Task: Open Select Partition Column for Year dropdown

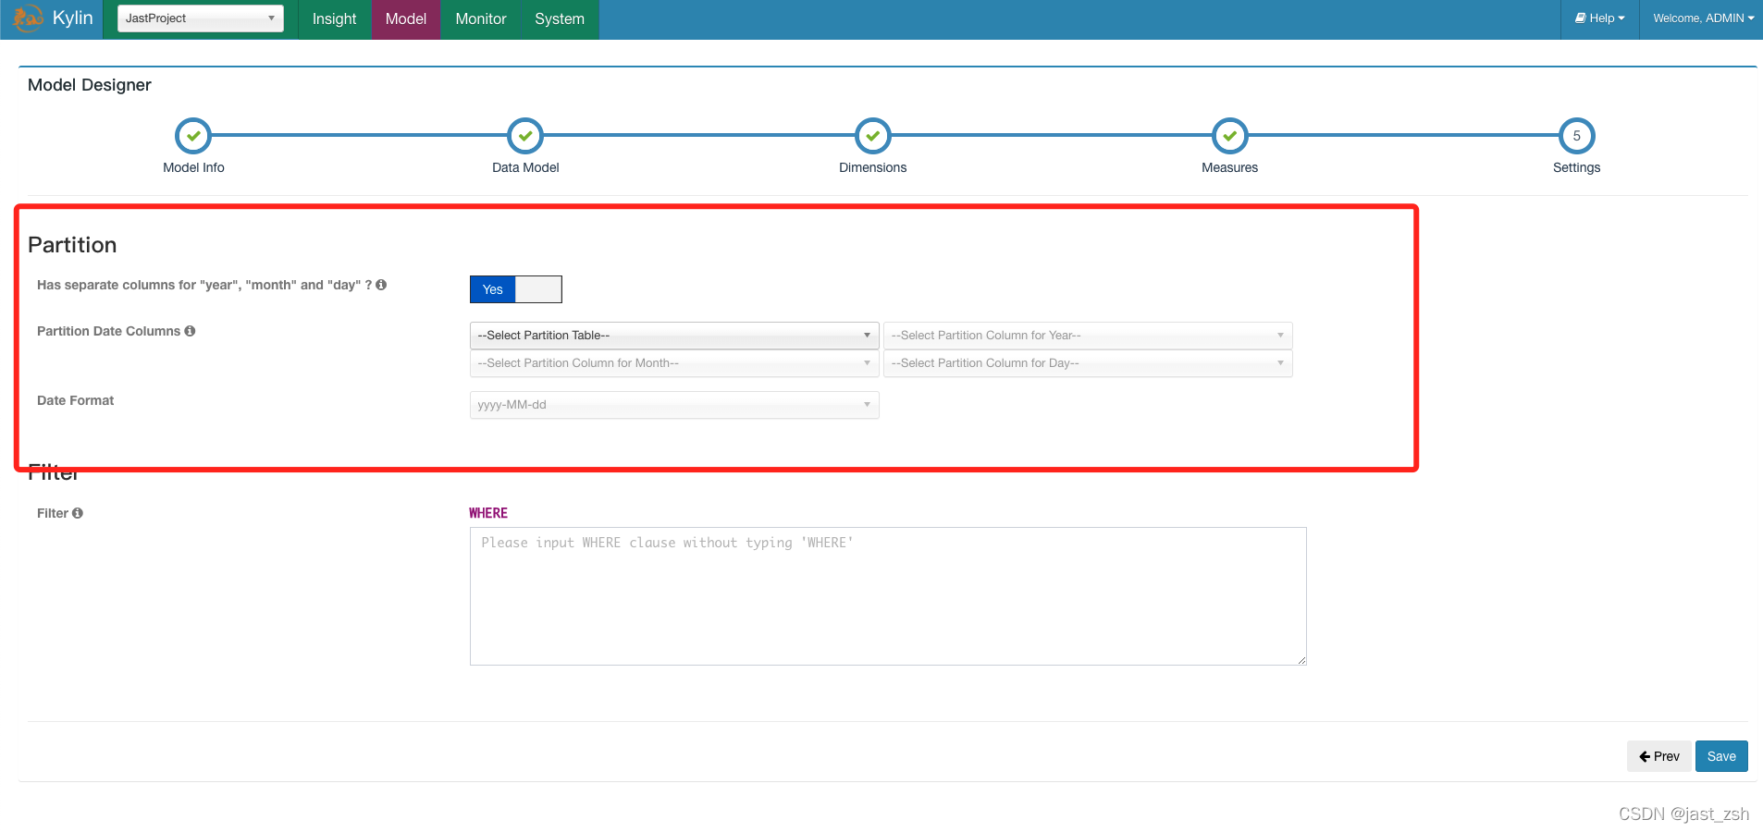Action: coord(1088,336)
